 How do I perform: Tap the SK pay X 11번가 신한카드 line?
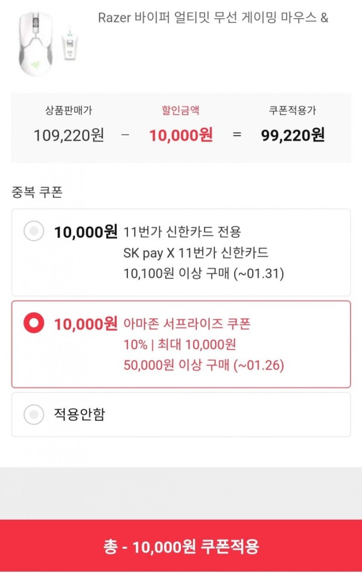tap(196, 252)
